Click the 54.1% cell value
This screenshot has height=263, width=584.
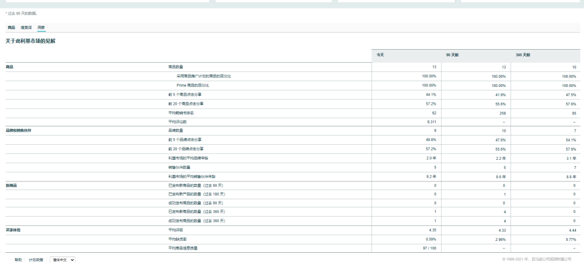[x=570, y=140]
